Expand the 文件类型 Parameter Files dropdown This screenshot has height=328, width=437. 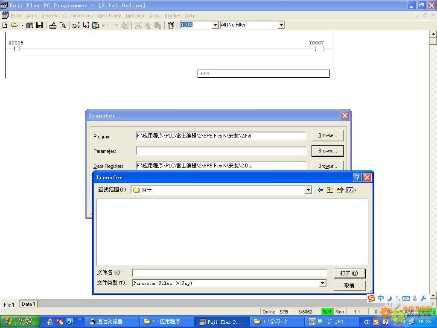tap(323, 284)
